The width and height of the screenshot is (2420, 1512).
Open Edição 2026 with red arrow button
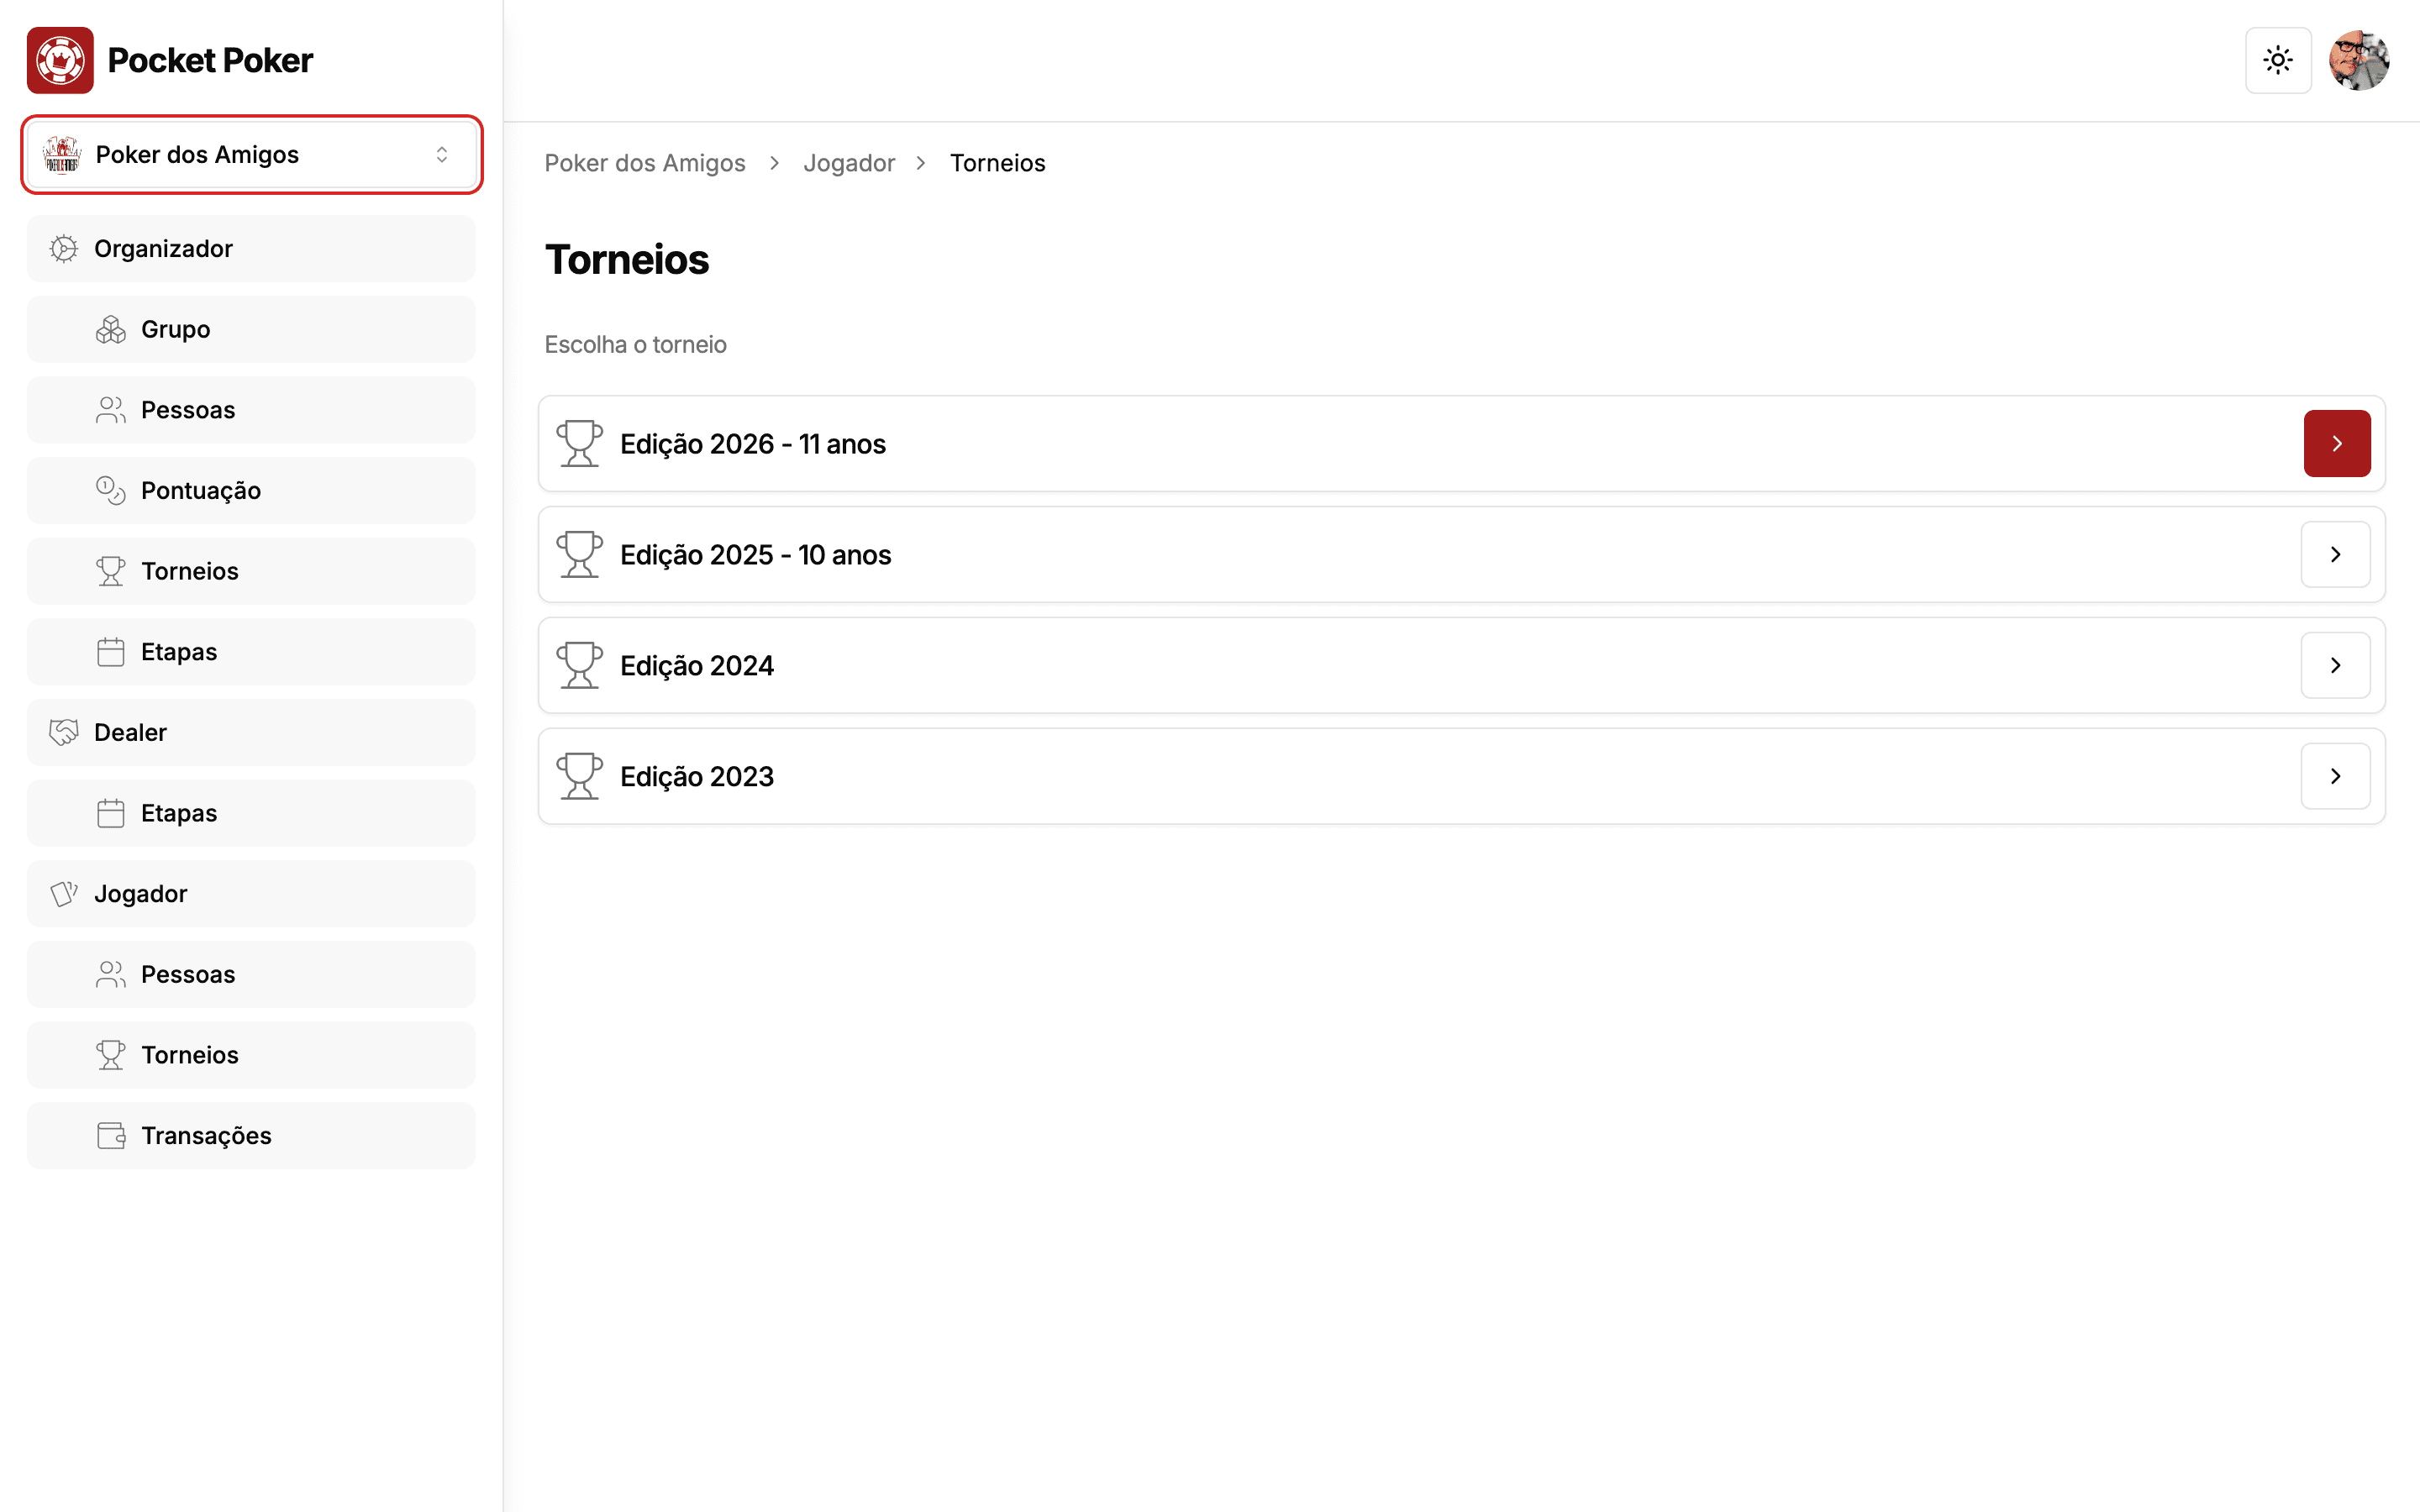(2337, 443)
